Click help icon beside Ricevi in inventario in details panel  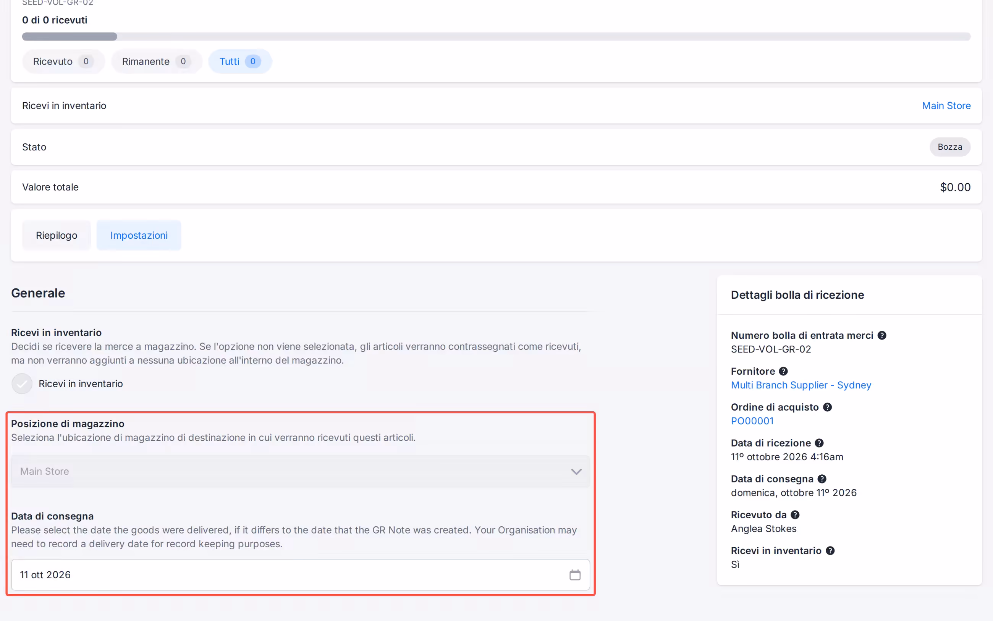click(x=830, y=551)
